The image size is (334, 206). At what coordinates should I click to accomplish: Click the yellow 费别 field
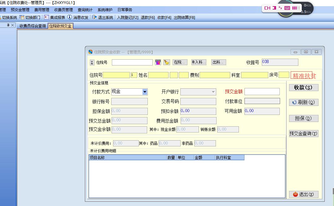pos(215,75)
